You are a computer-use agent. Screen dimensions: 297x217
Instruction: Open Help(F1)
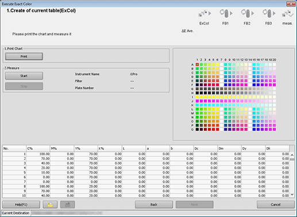coord(21,204)
